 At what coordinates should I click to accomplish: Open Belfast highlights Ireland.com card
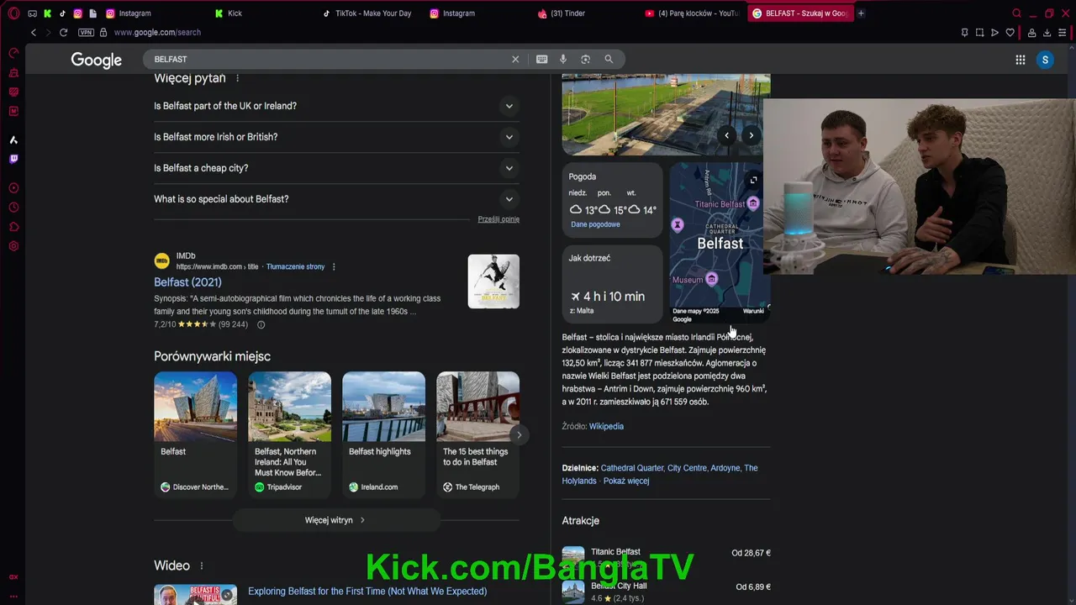tap(383, 434)
